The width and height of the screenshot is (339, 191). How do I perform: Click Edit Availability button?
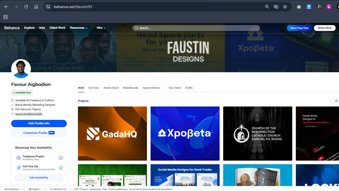point(39,177)
